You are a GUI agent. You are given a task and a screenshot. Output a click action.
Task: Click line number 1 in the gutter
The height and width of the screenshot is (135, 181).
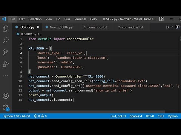[x=21, y=39]
